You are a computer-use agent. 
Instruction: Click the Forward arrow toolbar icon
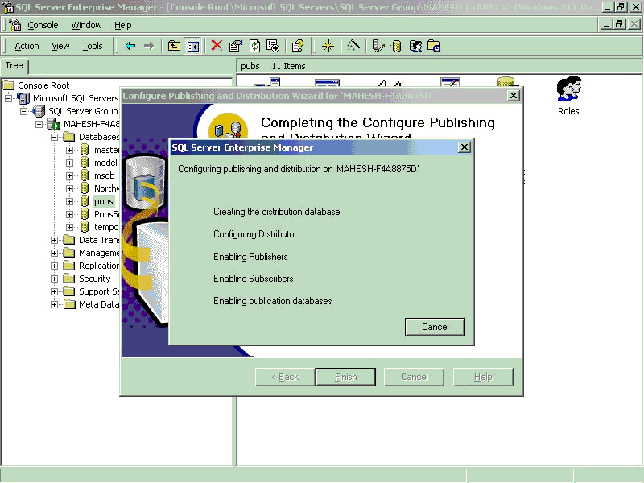149,46
